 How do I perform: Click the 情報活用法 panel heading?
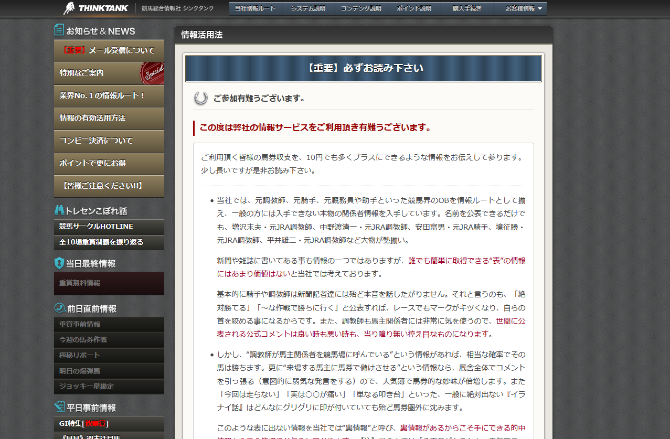(202, 35)
